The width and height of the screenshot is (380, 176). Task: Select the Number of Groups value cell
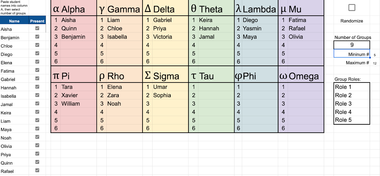pos(352,45)
